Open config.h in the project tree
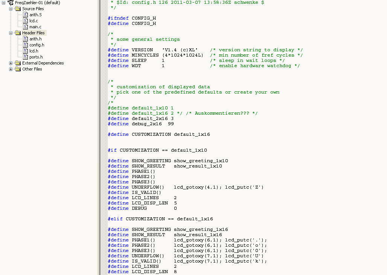This screenshot has height=275, width=387. click(37, 45)
